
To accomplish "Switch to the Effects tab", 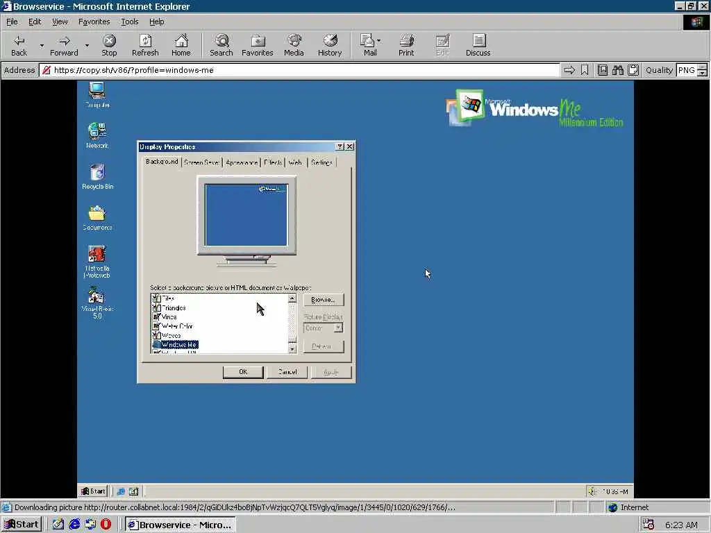I will point(273,162).
